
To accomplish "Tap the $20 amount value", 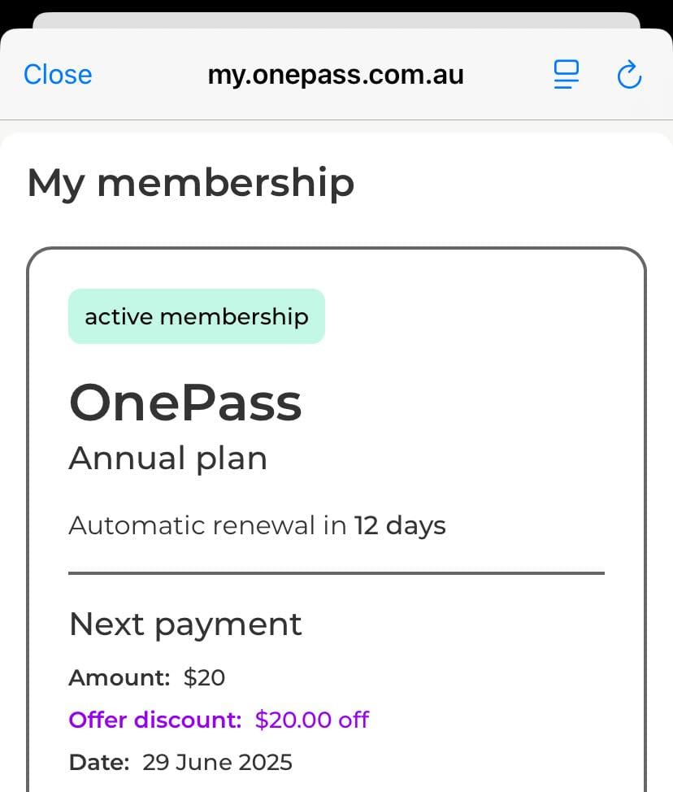I will point(205,677).
